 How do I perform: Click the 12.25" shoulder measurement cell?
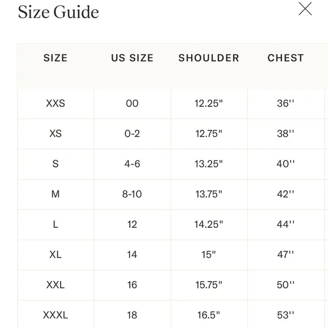(x=209, y=103)
